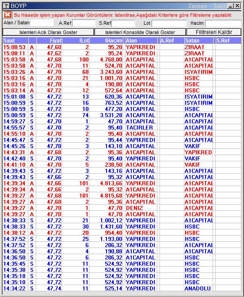Click the question mark help icon in title bar
The height and width of the screenshot is (297, 244).
(6, 6)
